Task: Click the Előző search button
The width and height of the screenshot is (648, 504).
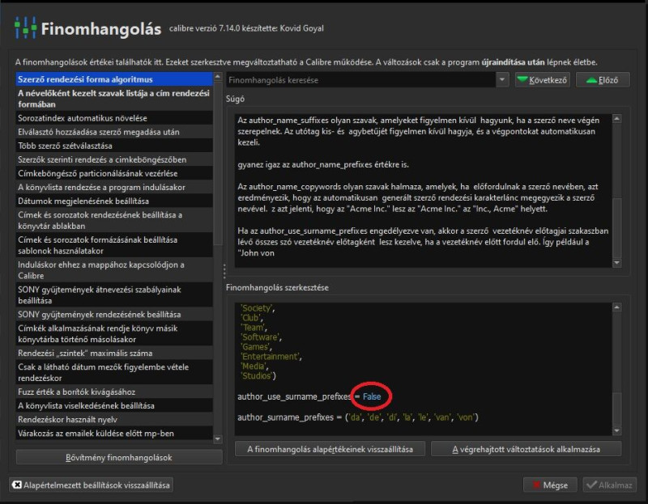Action: [603, 80]
